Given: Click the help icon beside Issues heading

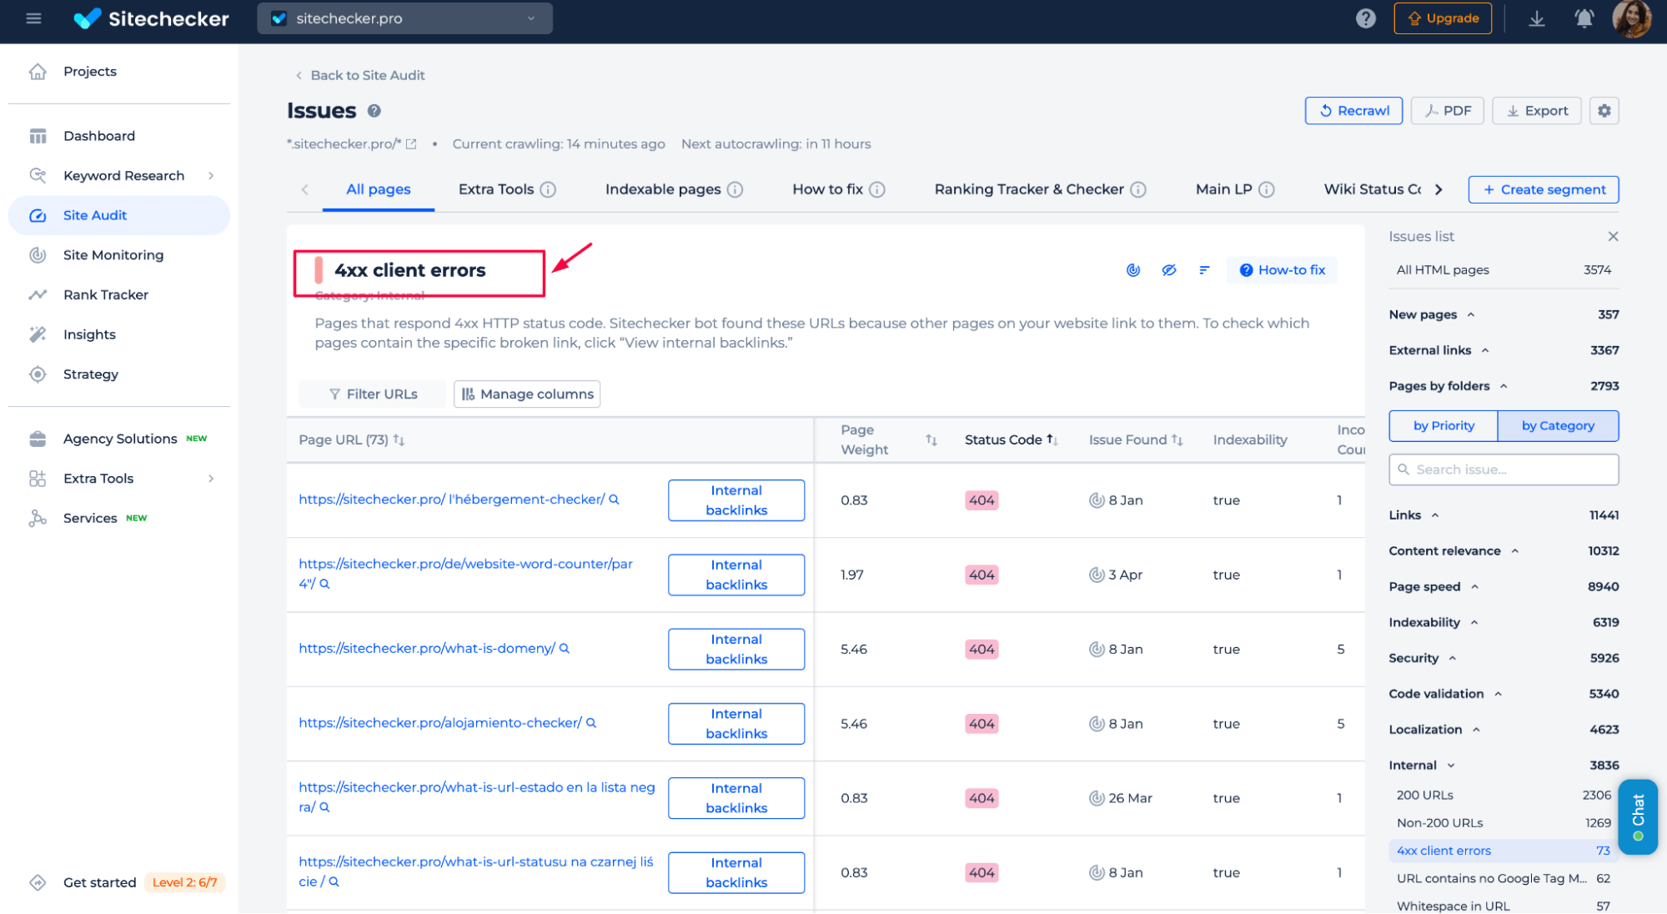Looking at the screenshot, I should [x=374, y=111].
